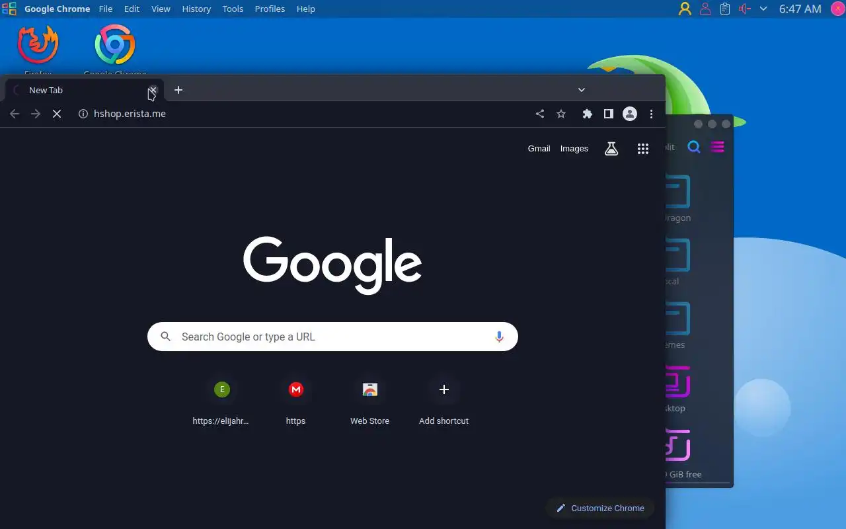Open a new tab with plus button
This screenshot has height=529, width=846.
coord(178,90)
